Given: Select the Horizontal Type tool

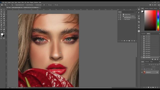Looking at the screenshot, I should (x=1, y=27).
